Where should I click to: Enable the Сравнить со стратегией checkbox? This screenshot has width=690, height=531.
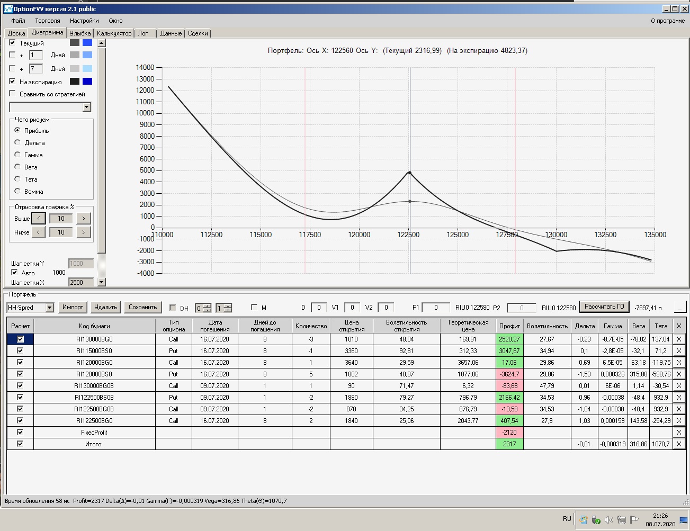(x=13, y=94)
